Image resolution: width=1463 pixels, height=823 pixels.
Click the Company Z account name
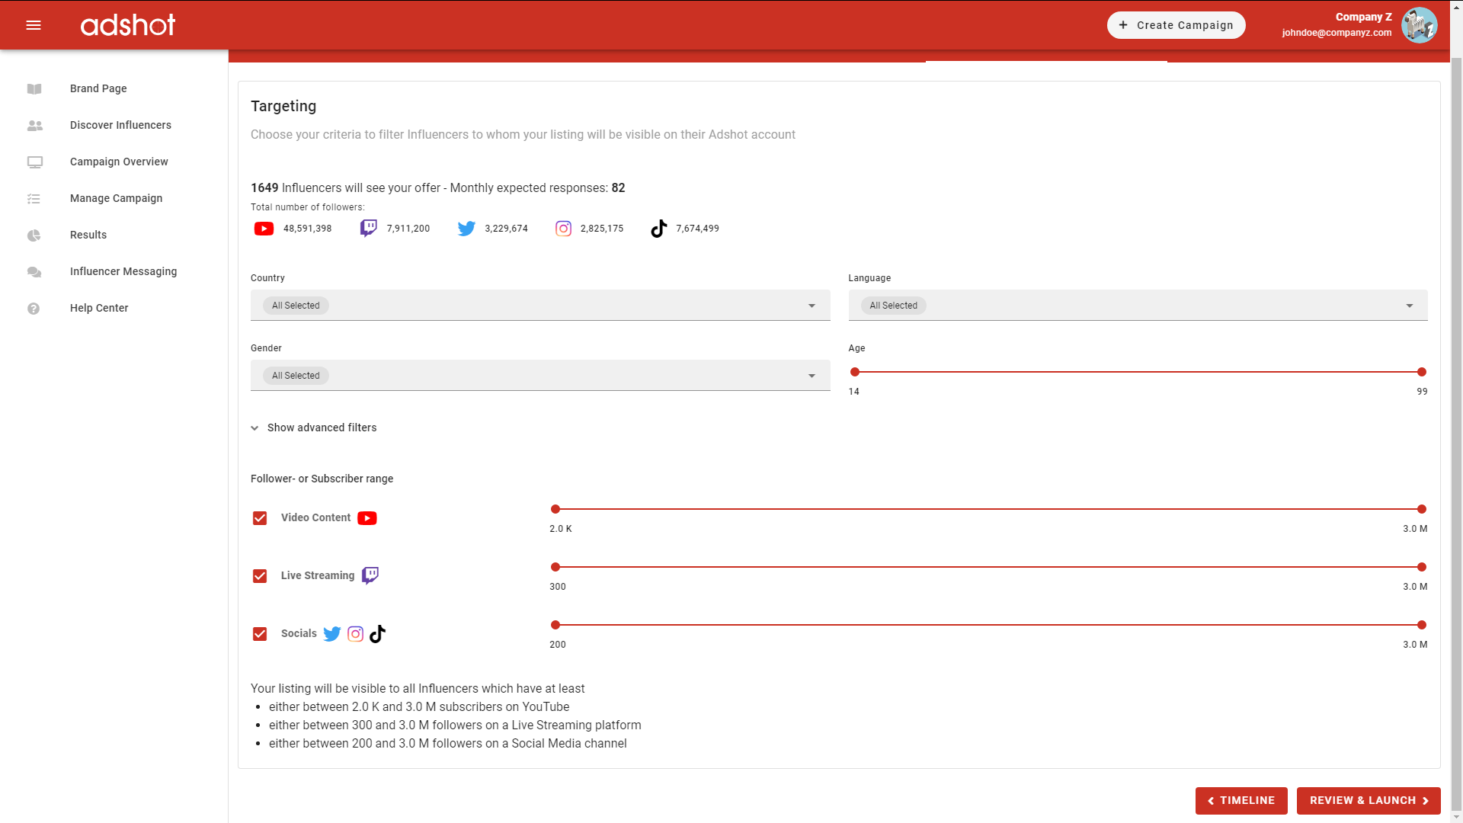[1363, 17]
